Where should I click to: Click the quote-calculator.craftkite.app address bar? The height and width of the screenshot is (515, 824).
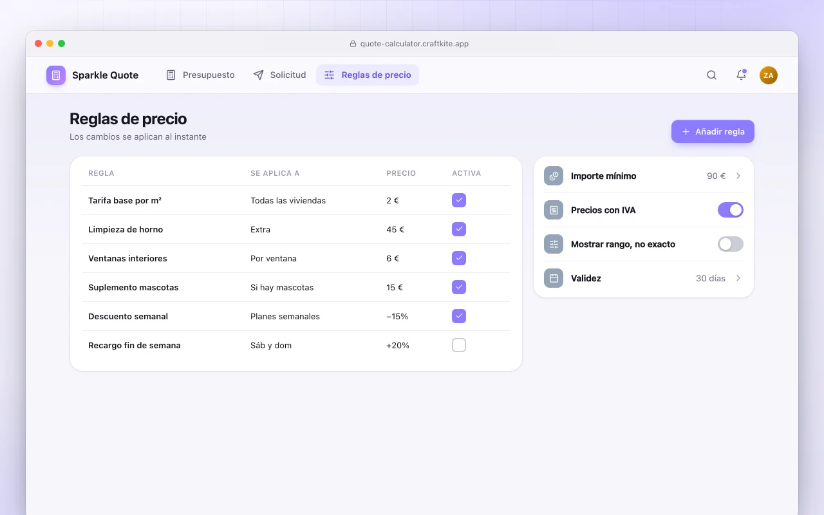tap(409, 44)
